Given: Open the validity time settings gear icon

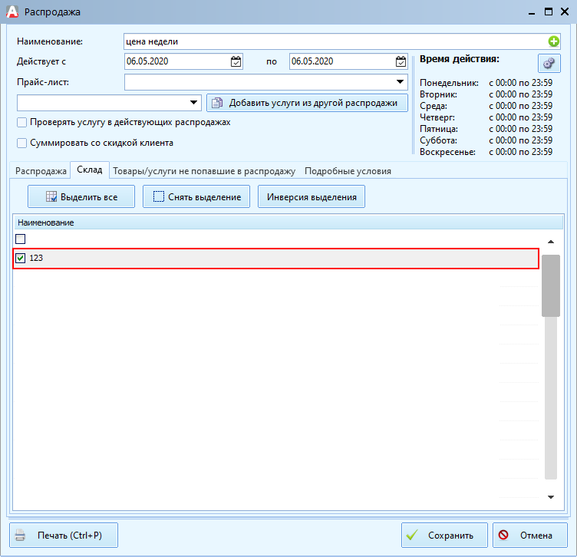Looking at the screenshot, I should click(549, 63).
